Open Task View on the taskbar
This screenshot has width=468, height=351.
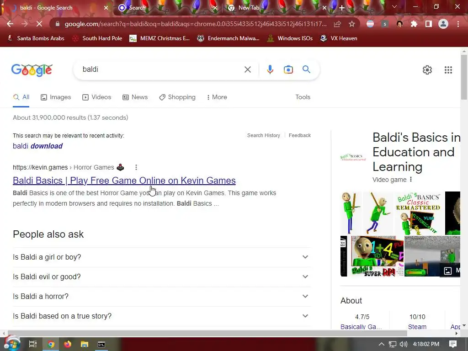tap(32, 344)
